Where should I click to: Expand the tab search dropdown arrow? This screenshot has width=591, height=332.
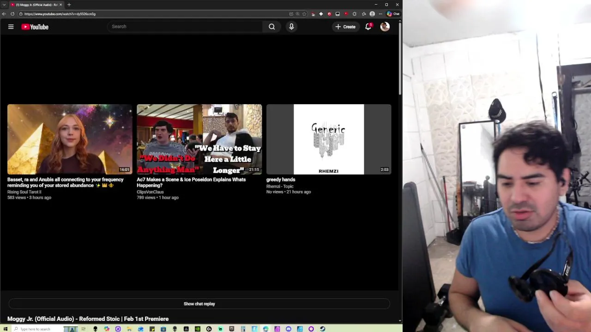click(4, 5)
